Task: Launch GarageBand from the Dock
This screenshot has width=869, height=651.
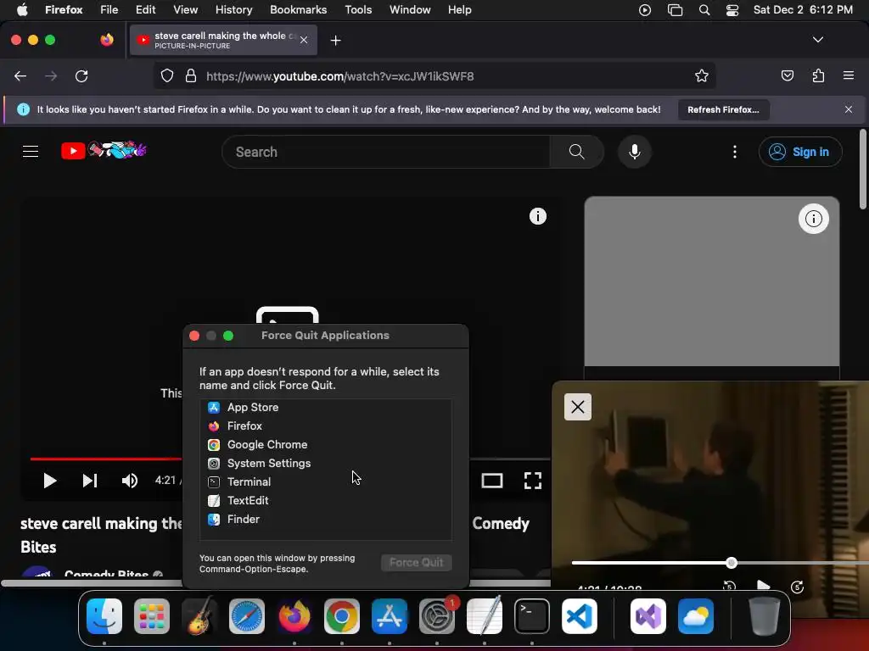Action: [199, 616]
